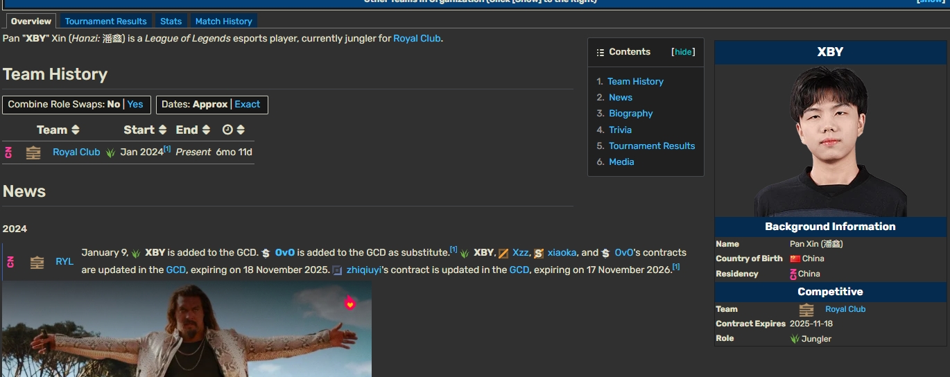This screenshot has height=377, width=950.
Task: Open reference [1] next to Jan 2024
Action: pyautogui.click(x=167, y=149)
